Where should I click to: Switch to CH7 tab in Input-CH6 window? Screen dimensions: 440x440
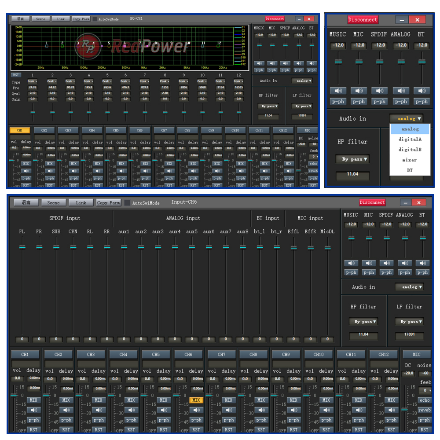pyautogui.click(x=221, y=354)
